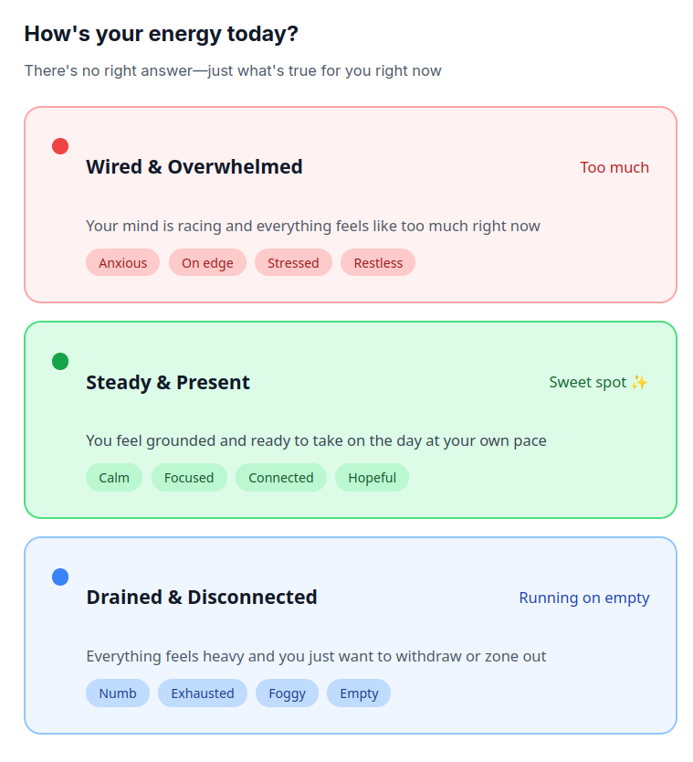Tap the Restless tag
The image size is (693, 762).
(378, 263)
